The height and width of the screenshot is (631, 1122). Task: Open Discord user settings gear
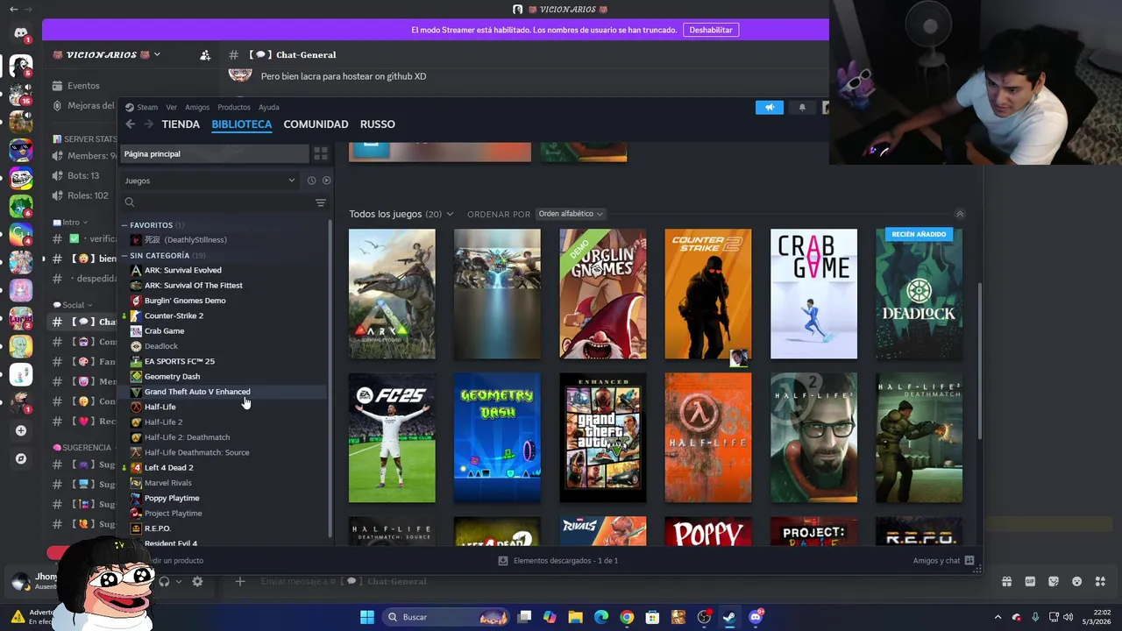[x=197, y=582]
